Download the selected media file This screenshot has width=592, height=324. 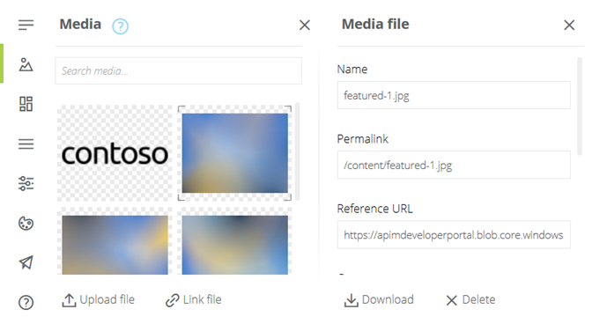pos(379,300)
